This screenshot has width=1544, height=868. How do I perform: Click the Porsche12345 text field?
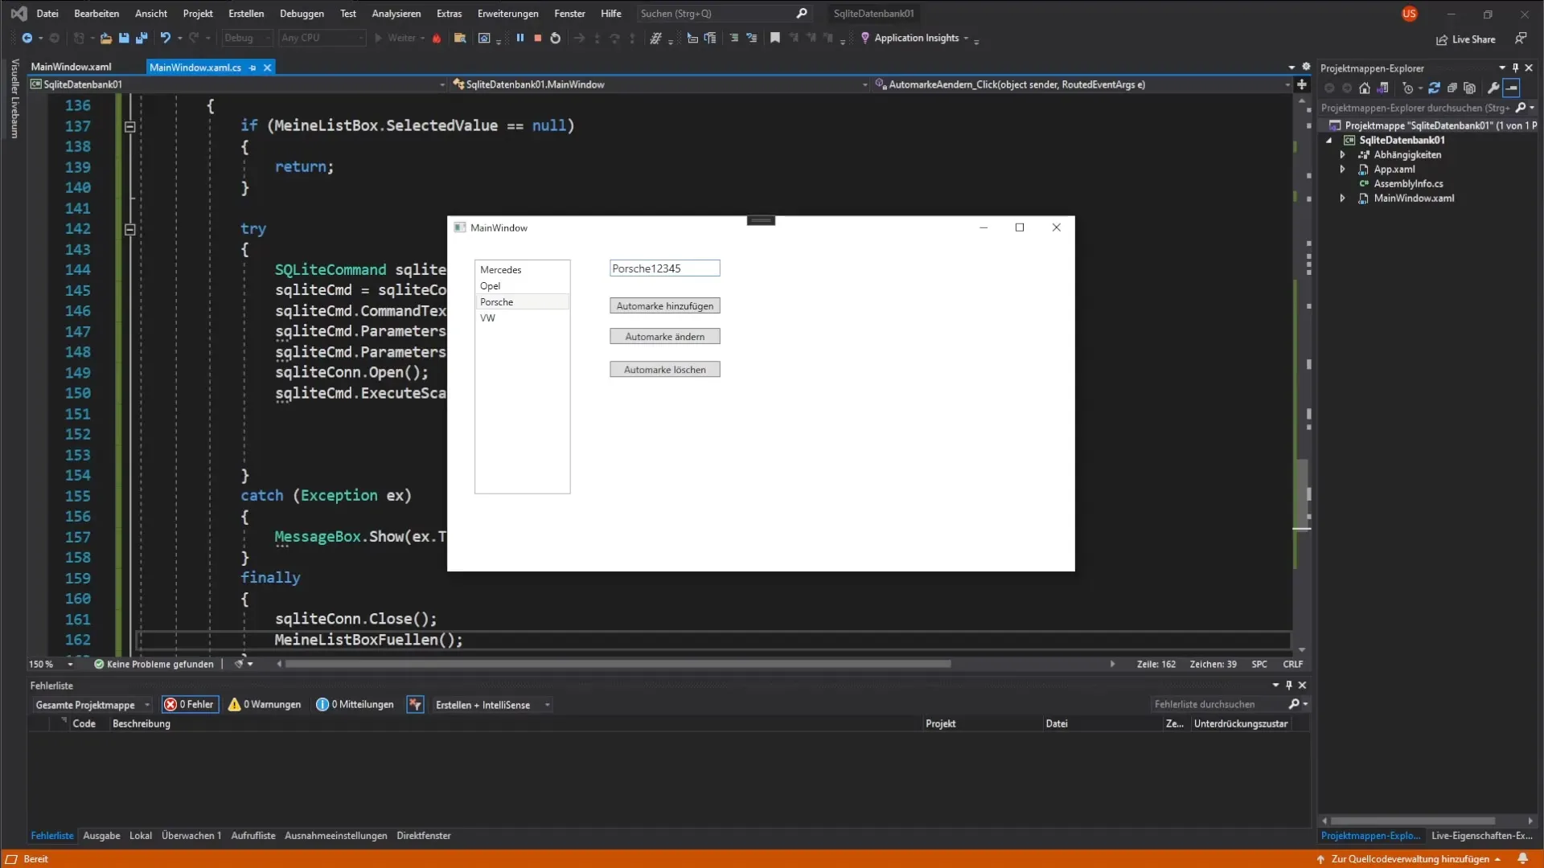(664, 268)
